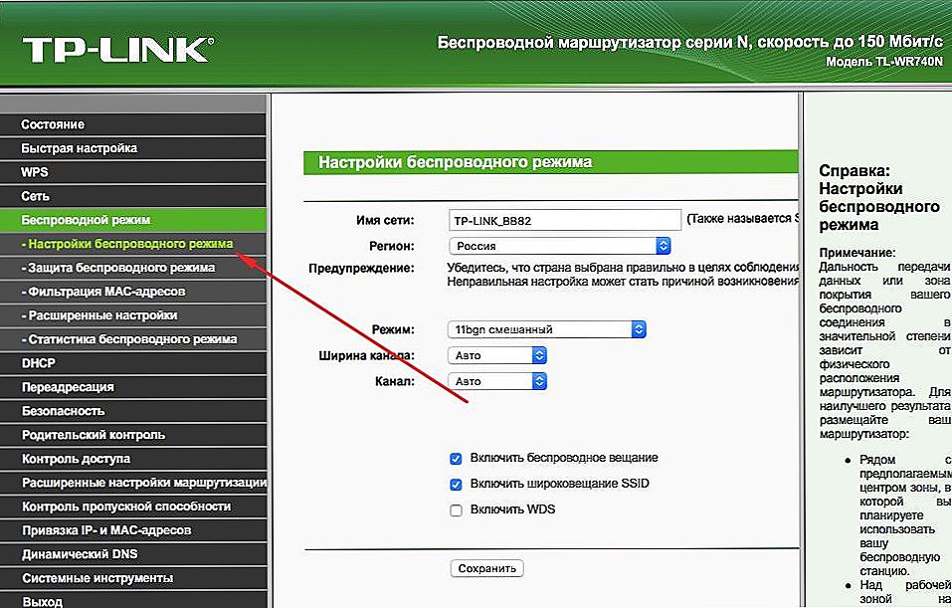952x608 pixels.
Task: Open Быстрая настройка in the sidebar
Action: (x=133, y=148)
